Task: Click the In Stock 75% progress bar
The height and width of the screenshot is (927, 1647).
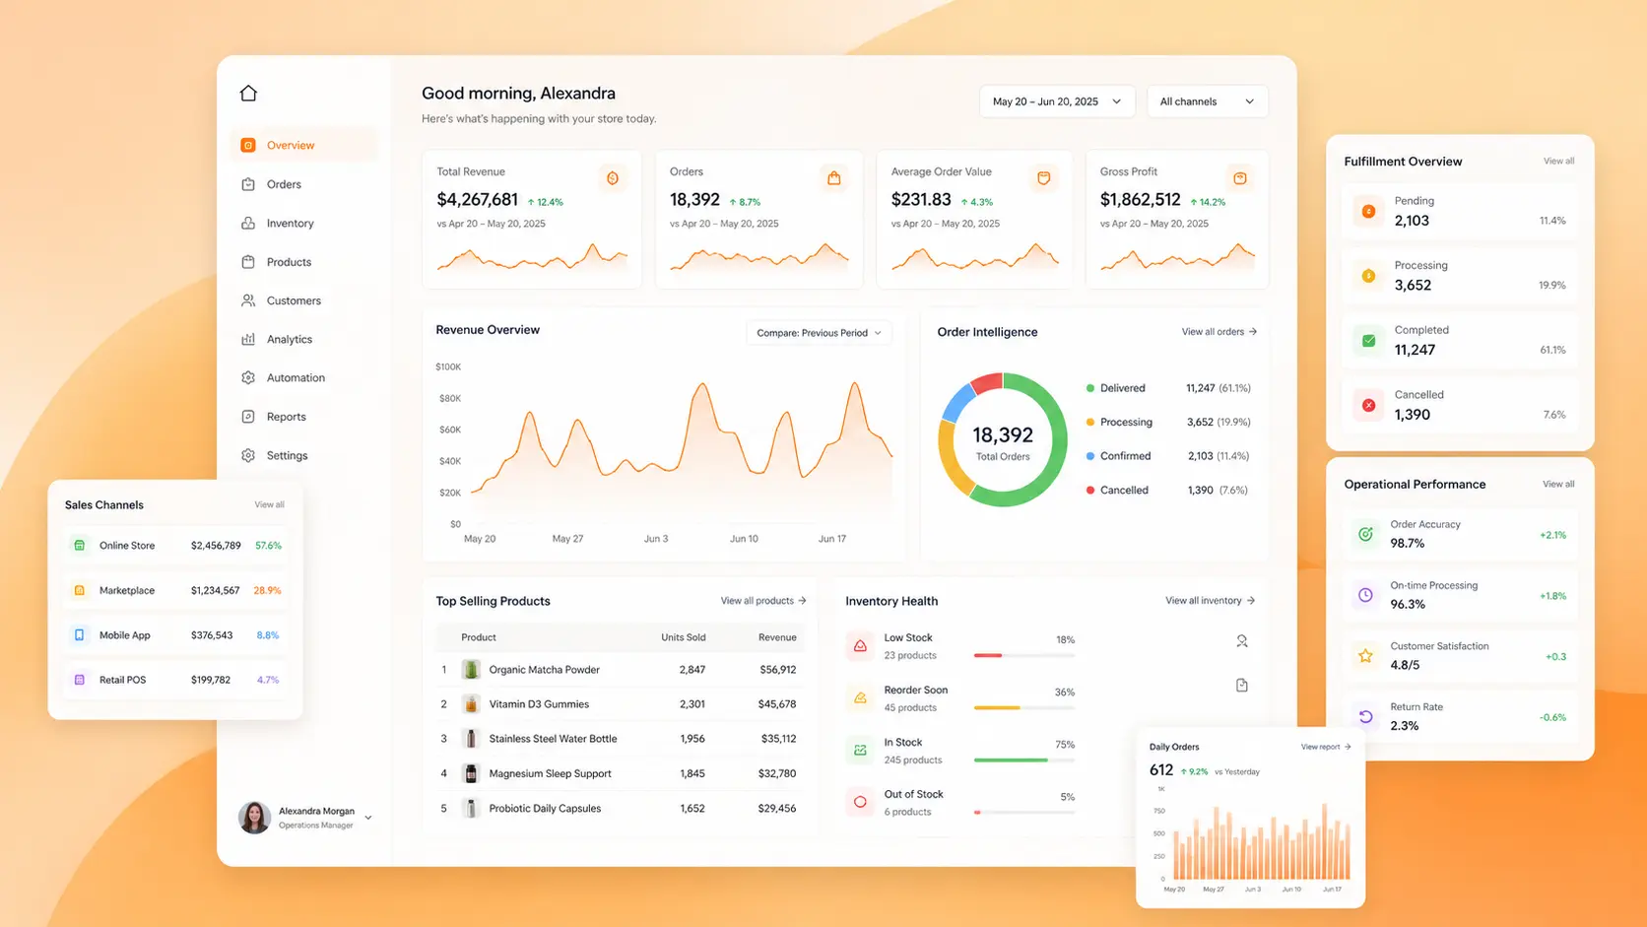Action: click(1024, 760)
